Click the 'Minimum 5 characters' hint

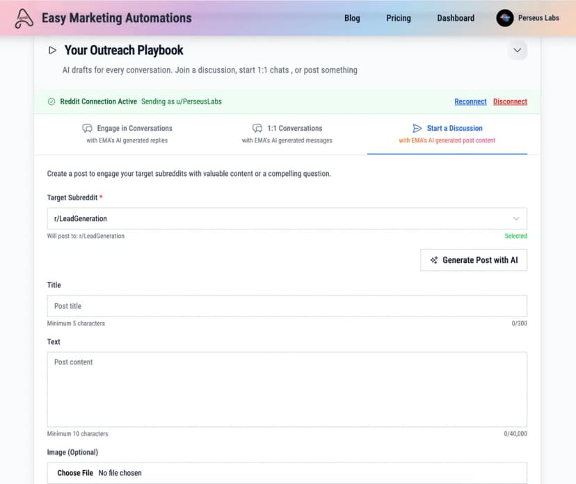[x=76, y=323]
